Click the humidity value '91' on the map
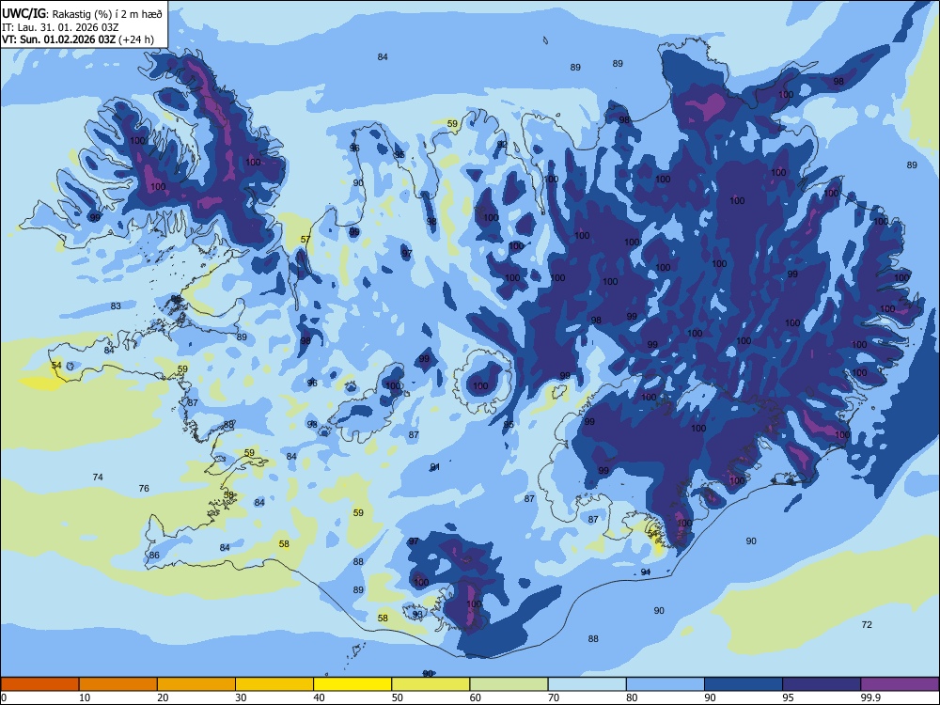 coord(435,467)
